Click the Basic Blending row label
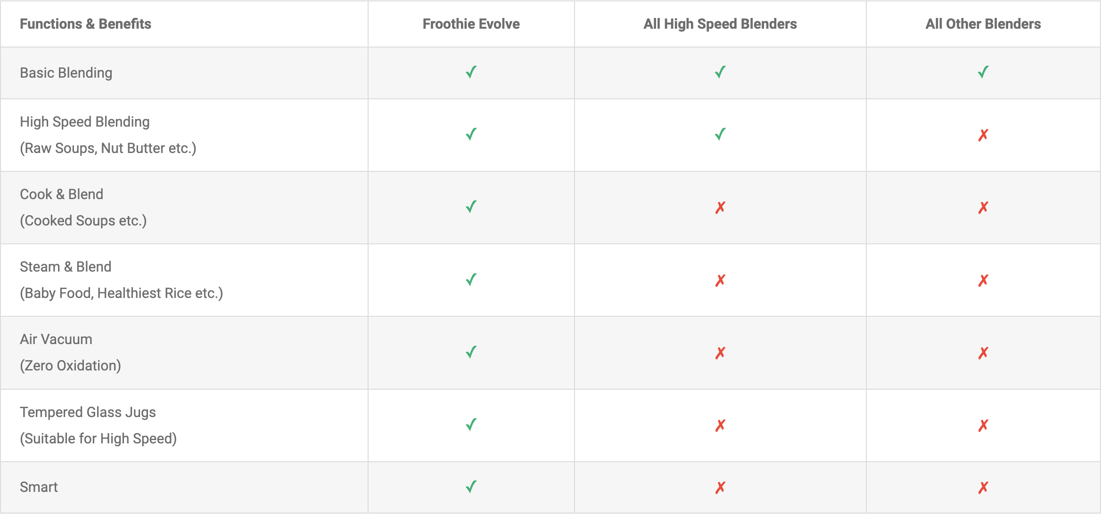 [x=66, y=73]
